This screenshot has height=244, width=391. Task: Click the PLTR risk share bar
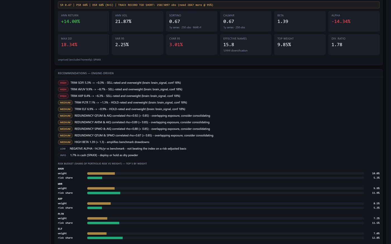[225, 223]
